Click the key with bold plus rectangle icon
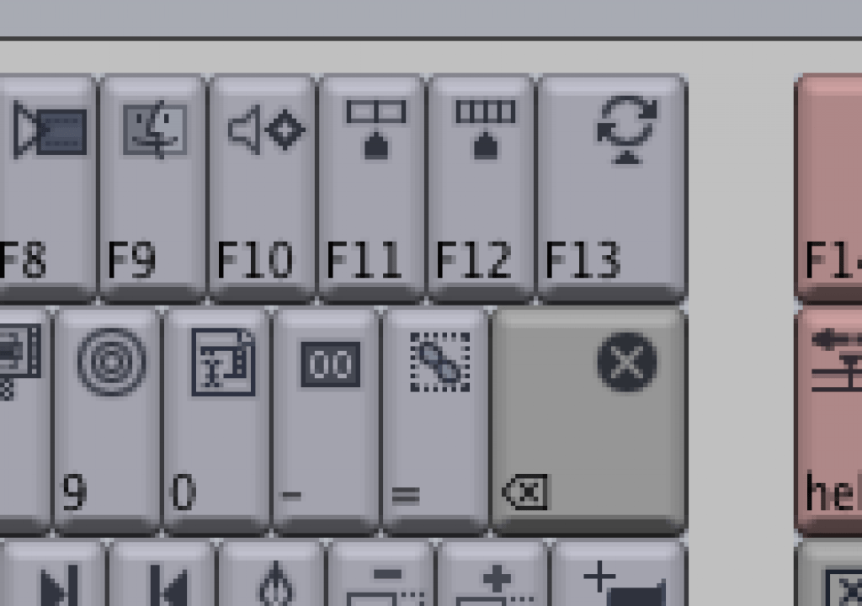The image size is (862, 606). pyautogui.click(x=491, y=573)
